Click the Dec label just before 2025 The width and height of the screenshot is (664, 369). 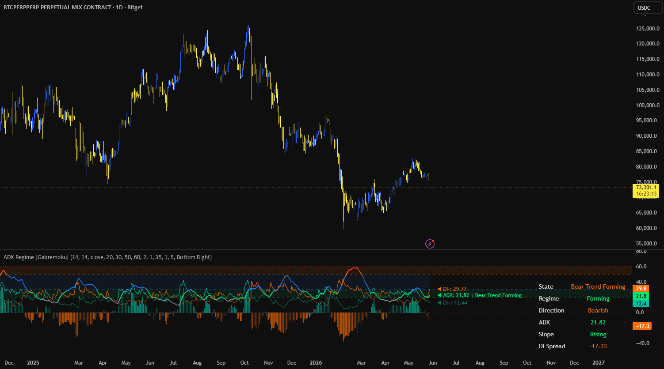click(x=9, y=363)
